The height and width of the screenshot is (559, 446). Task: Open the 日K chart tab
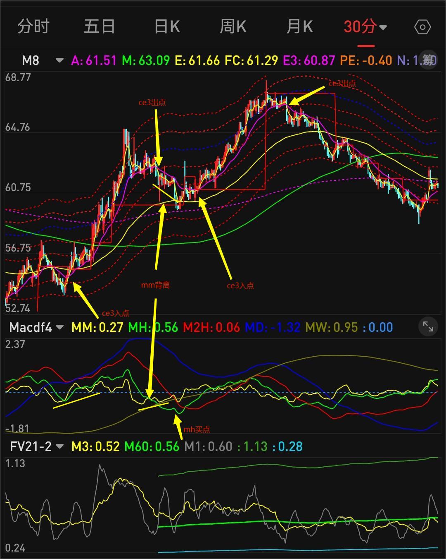pos(167,27)
